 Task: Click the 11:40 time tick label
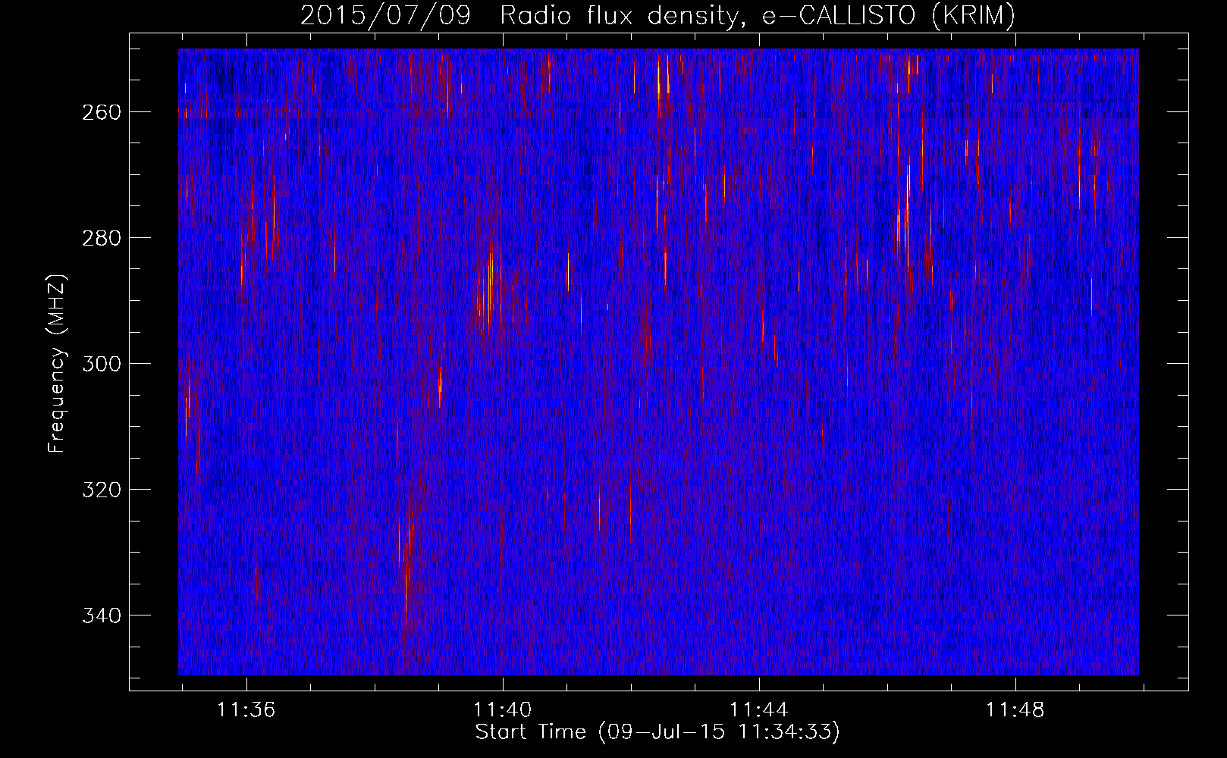pyautogui.click(x=502, y=710)
